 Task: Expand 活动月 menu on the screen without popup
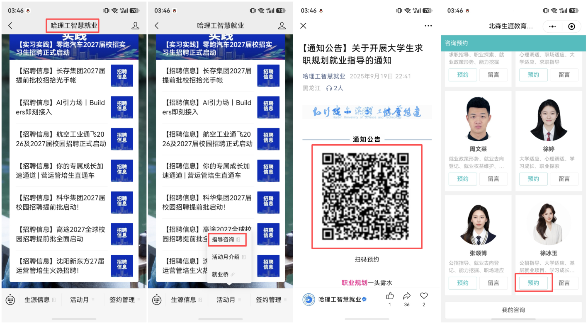pyautogui.click(x=82, y=300)
